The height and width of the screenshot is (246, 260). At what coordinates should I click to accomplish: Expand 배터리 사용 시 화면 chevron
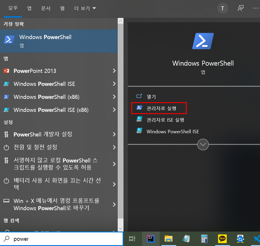[x=114, y=184]
